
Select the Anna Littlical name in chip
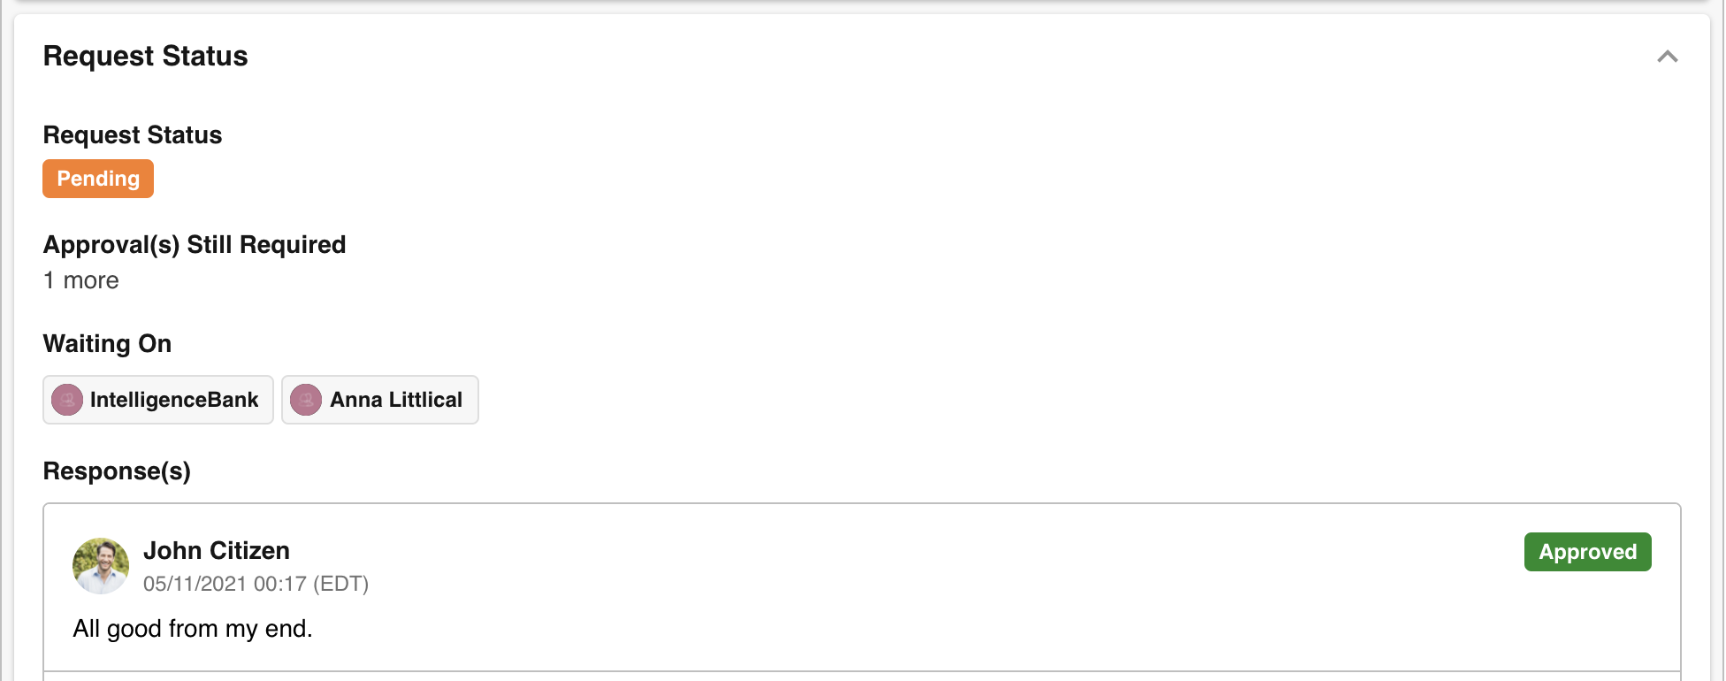point(396,400)
